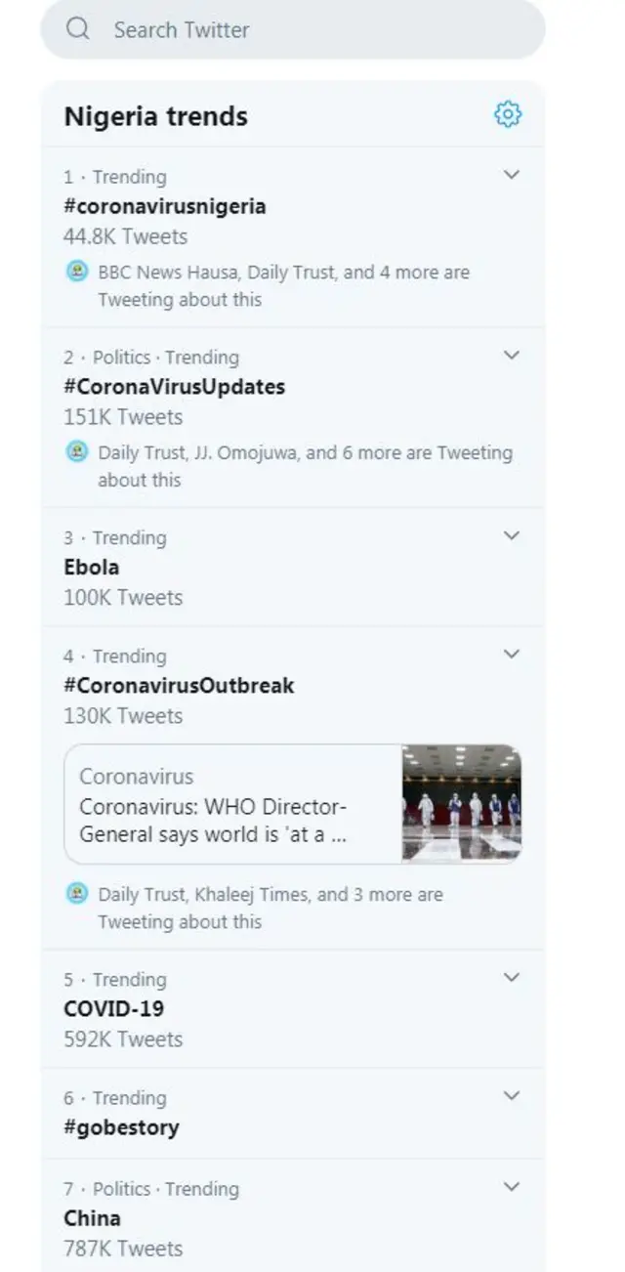The height and width of the screenshot is (1272, 625).
Task: Expand options for #gobestory trend
Action: tap(511, 1096)
